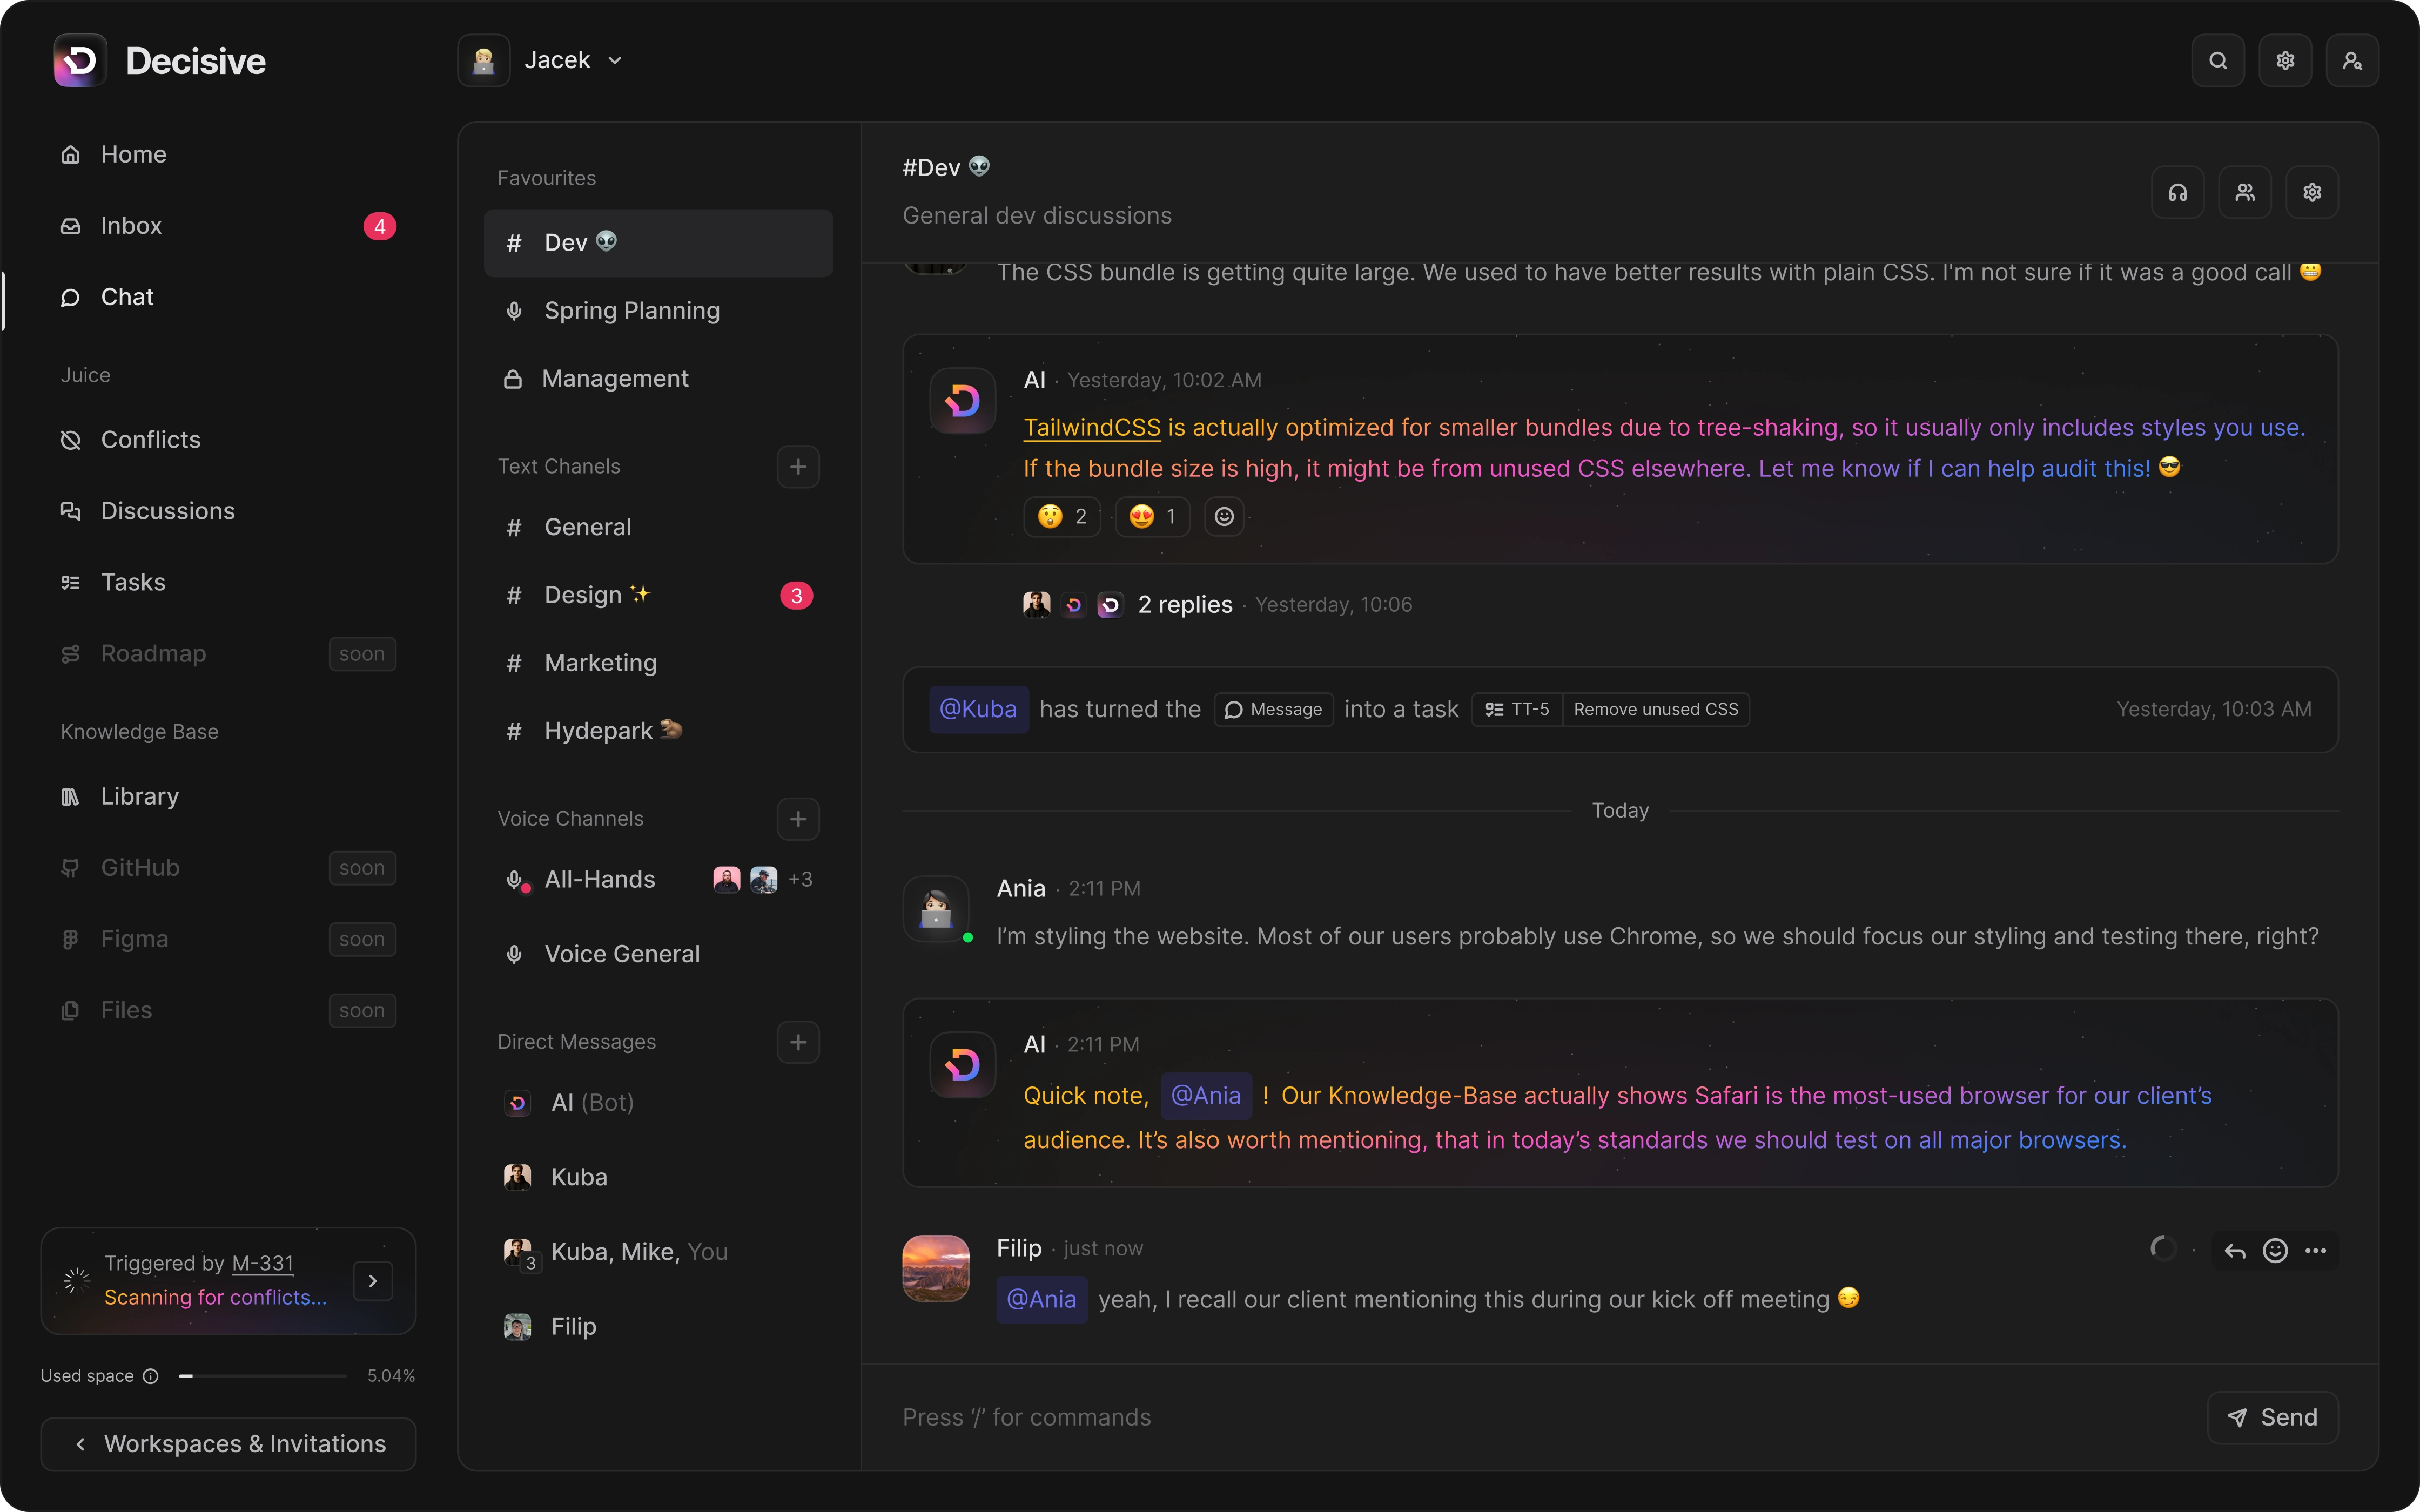Click user profile icon top right
2420x1512 pixels.
coord(2351,61)
